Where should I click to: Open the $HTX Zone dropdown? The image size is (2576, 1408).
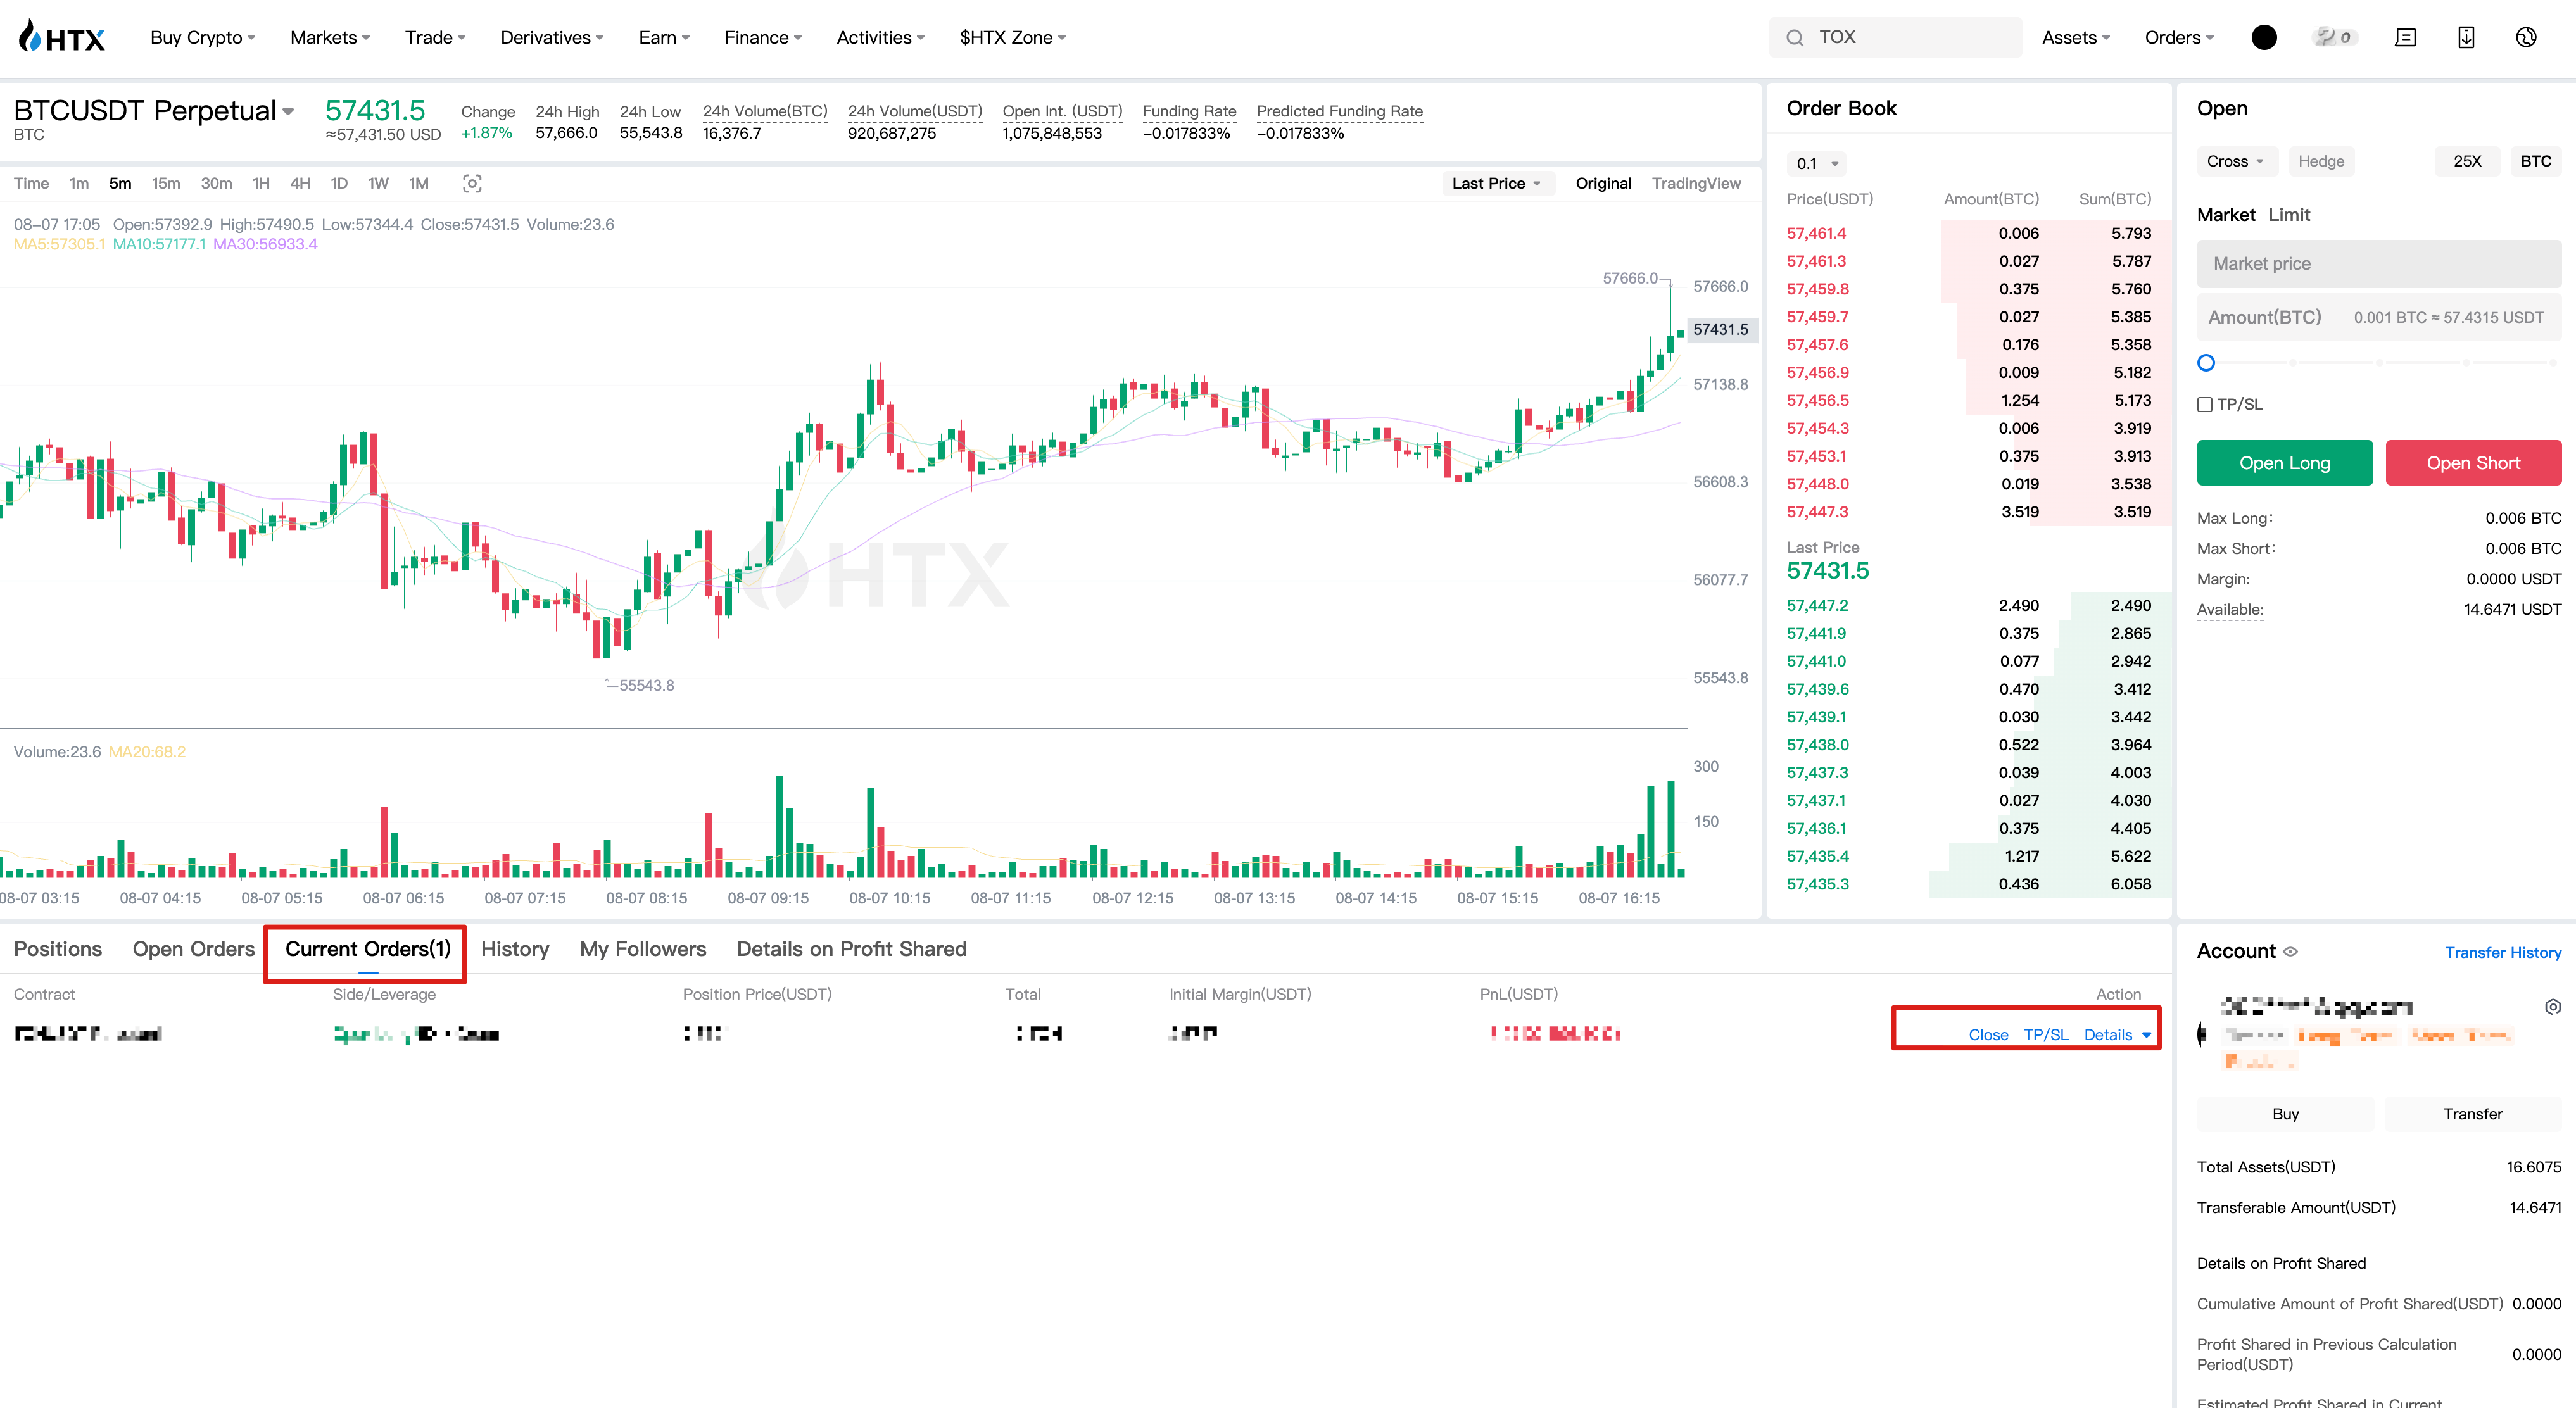(1012, 37)
